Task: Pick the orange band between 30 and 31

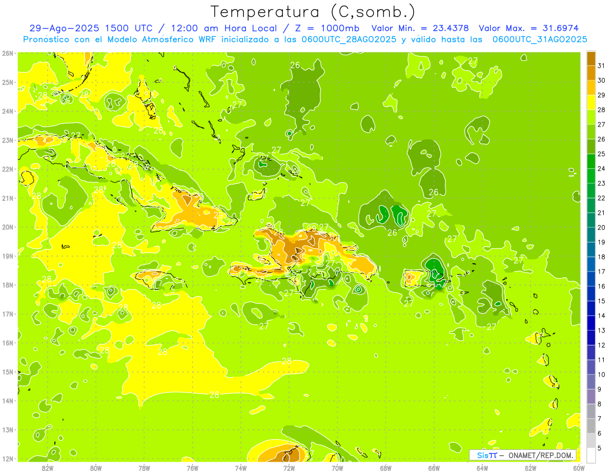Action: pos(591,73)
